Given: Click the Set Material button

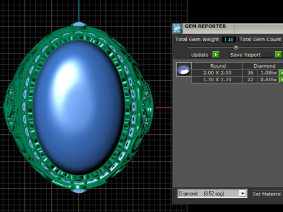Looking at the screenshot, I should [x=267, y=194].
